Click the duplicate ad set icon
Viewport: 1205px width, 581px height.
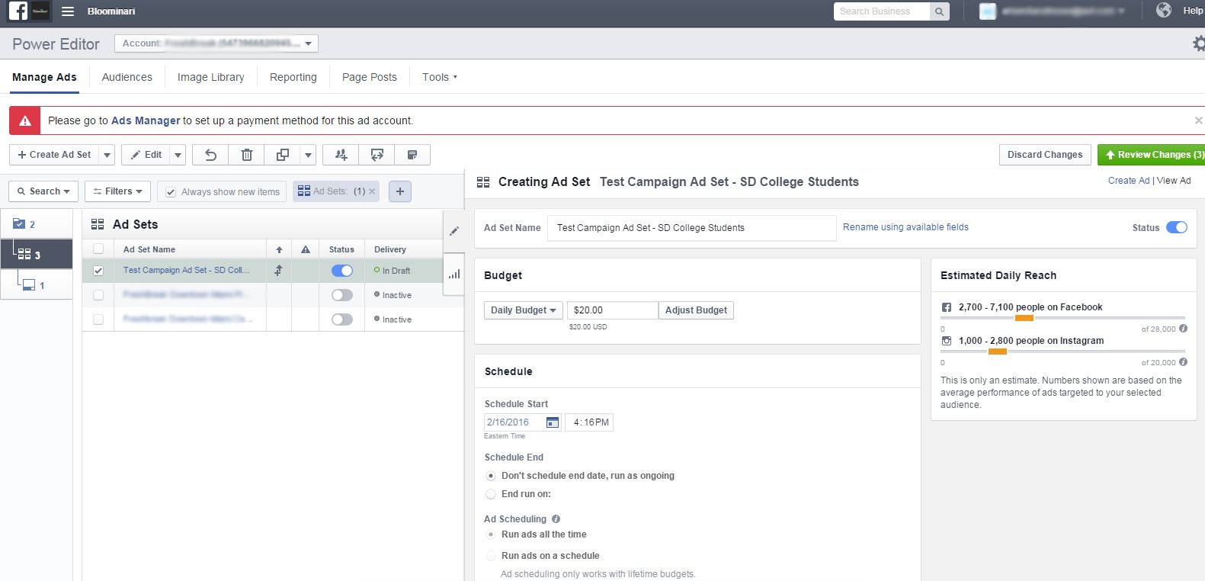click(x=282, y=155)
